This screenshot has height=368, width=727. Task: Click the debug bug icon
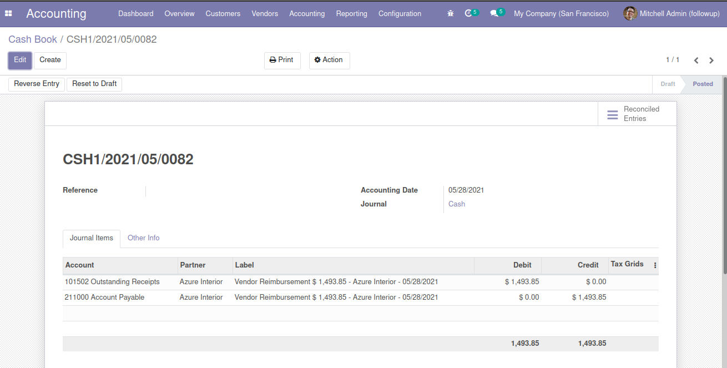click(450, 13)
